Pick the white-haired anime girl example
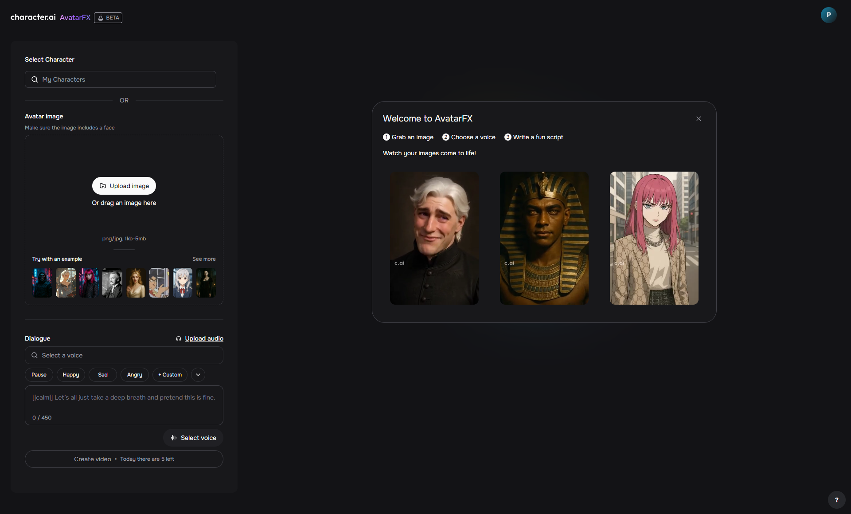 [x=183, y=283]
